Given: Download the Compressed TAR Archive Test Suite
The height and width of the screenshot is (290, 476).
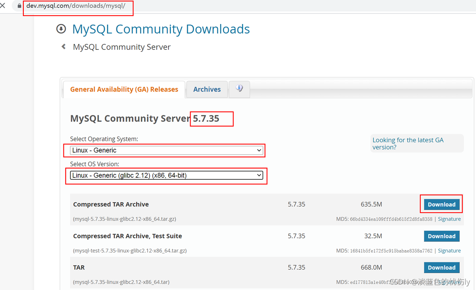Looking at the screenshot, I should 441,236.
